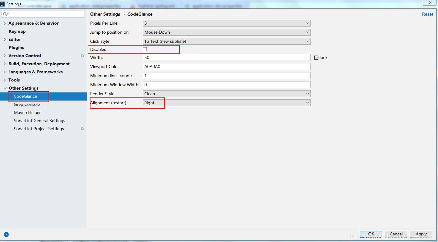Select Keymap in the settings tree
Viewport: 438px width, 242px height.
click(17, 32)
